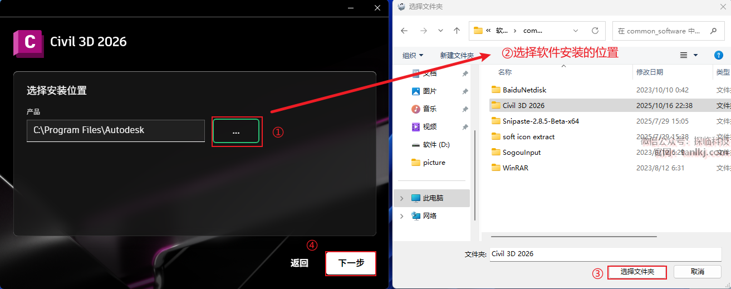Click the SogouInput folder icon
The width and height of the screenshot is (731, 289).
(x=496, y=152)
